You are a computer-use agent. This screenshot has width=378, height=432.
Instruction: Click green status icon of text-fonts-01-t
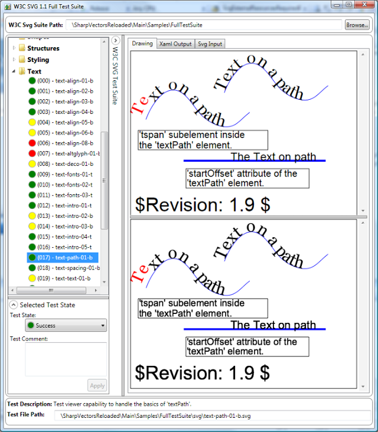(32, 174)
